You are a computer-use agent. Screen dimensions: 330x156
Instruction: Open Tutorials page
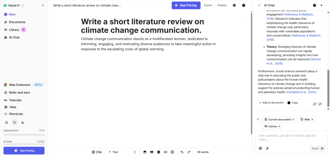pos(13,100)
